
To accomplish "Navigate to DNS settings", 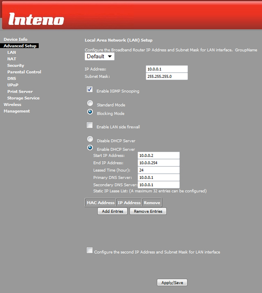I will point(11,79).
